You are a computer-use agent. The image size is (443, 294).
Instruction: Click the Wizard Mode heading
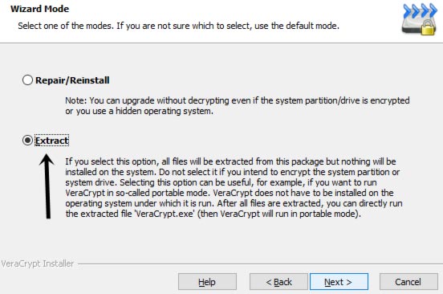pyautogui.click(x=40, y=9)
